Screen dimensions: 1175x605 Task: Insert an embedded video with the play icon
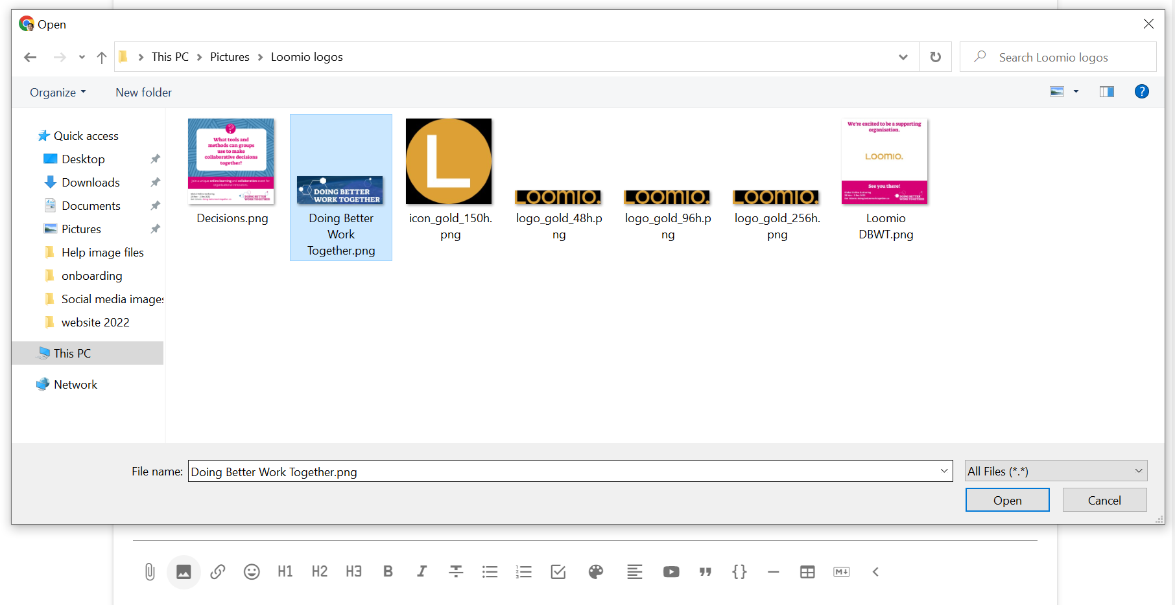(671, 572)
